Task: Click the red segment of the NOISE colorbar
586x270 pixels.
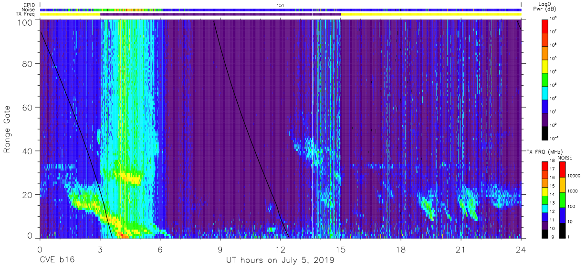Action: (562, 170)
